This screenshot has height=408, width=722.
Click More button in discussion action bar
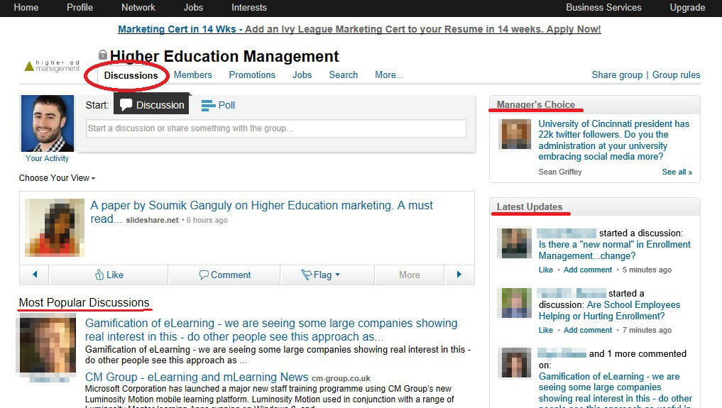point(410,275)
